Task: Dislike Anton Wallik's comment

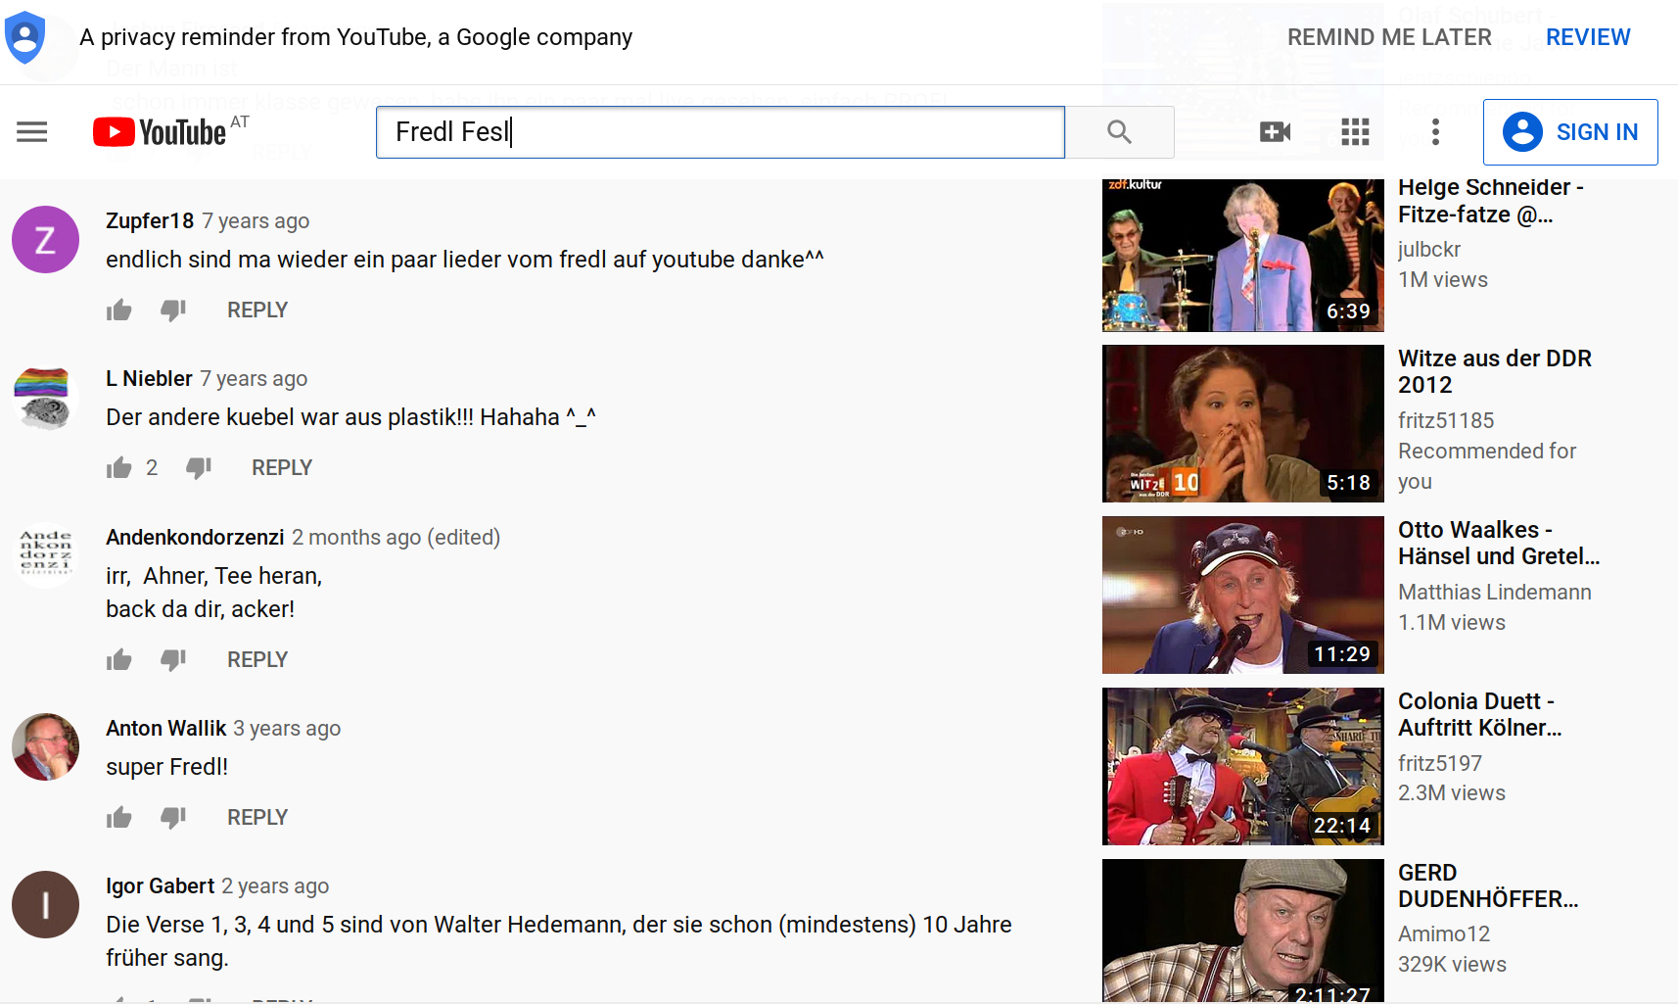Action: tap(173, 818)
